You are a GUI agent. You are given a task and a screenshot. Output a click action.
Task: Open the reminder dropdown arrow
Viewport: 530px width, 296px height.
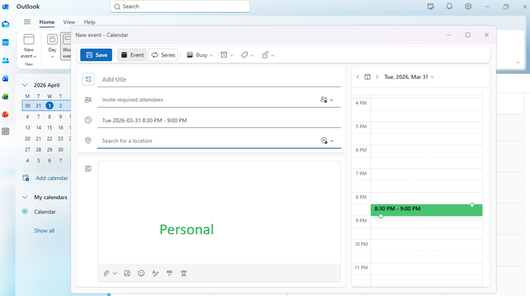pos(232,55)
